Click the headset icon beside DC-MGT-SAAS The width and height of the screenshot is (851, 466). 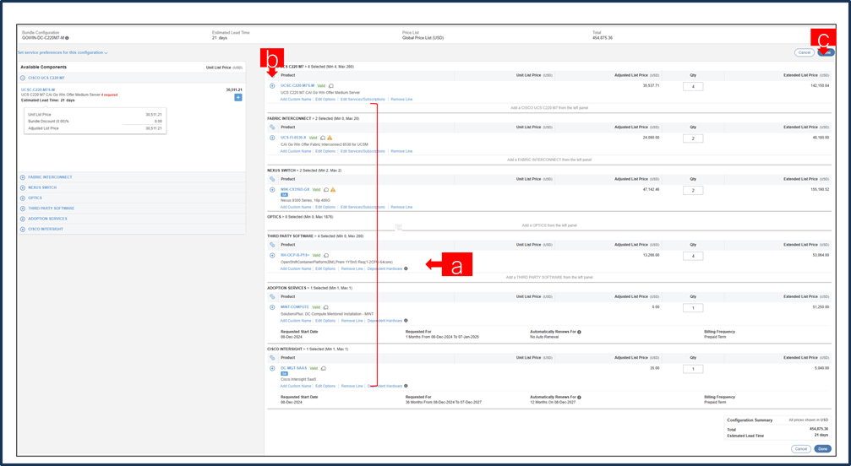tap(324, 368)
